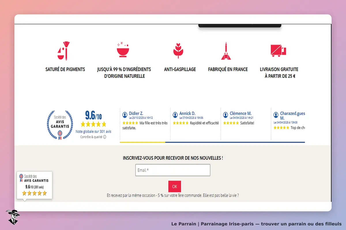Click ANTI-GASPILLAGE label

(180, 69)
